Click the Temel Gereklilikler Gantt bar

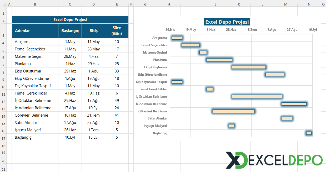pos(210,89)
